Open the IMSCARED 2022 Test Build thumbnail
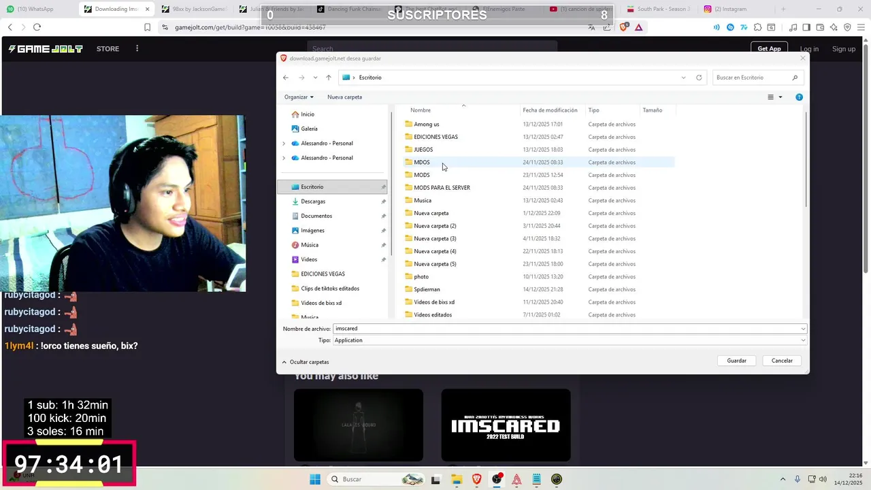This screenshot has width=871, height=490. click(x=506, y=425)
